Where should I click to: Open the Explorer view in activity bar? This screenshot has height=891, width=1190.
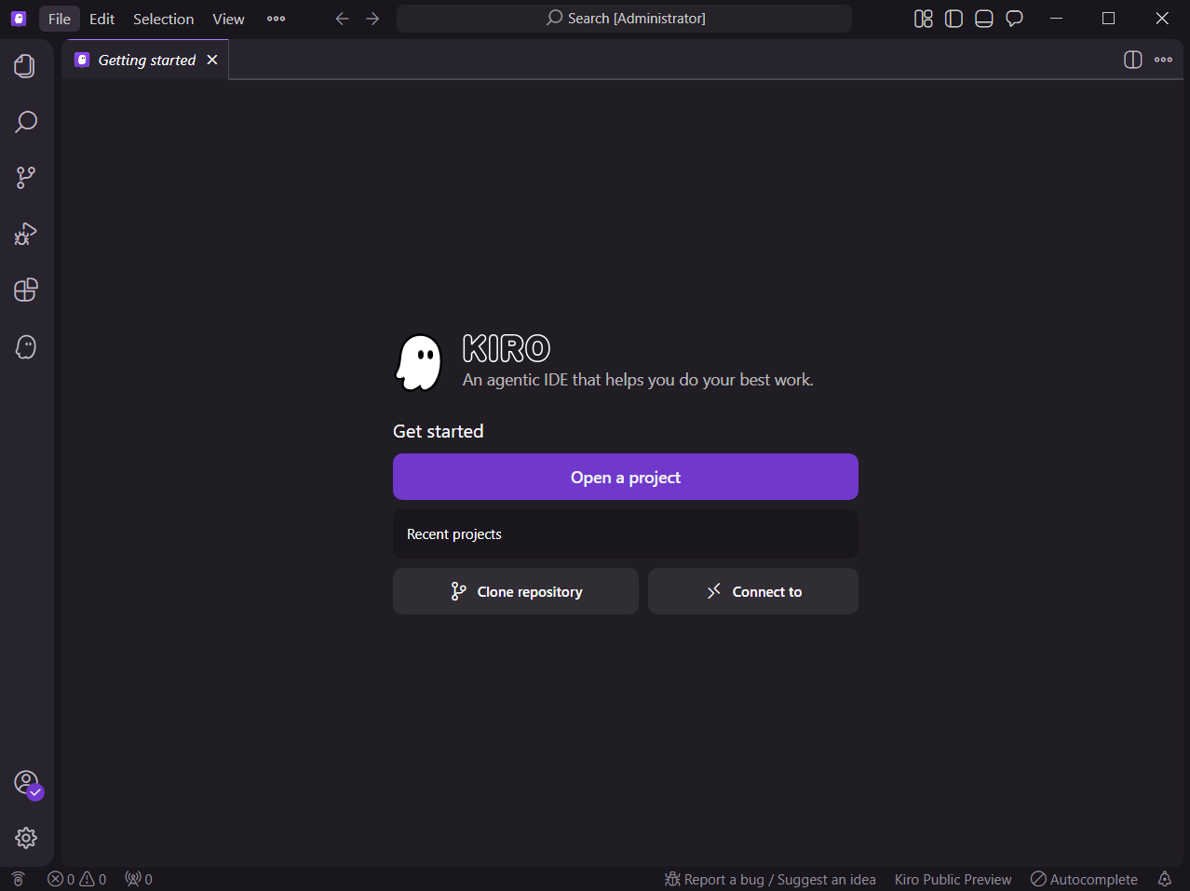(25, 66)
